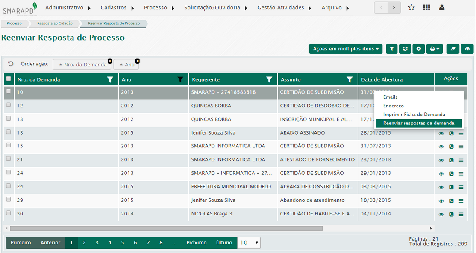Open the favorites star icon

[411, 7]
